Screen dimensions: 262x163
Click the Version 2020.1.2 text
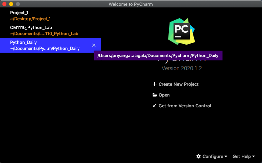(x=182, y=68)
